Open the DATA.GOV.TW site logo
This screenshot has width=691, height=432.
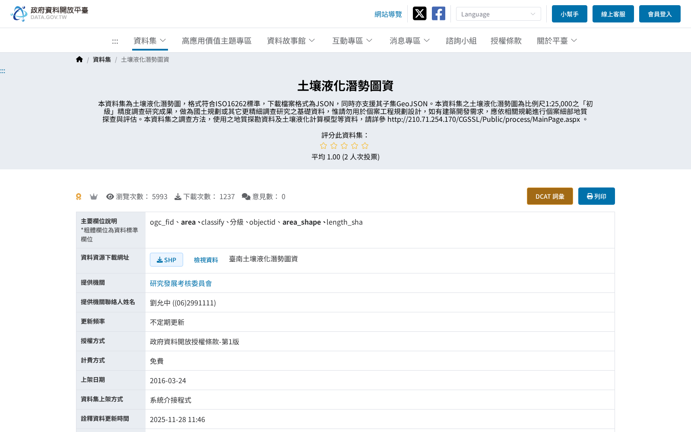tap(49, 13)
